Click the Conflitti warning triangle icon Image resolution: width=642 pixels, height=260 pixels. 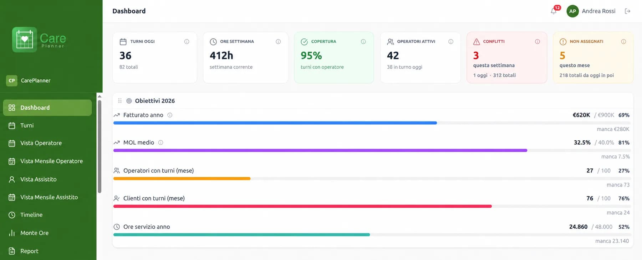pos(477,42)
